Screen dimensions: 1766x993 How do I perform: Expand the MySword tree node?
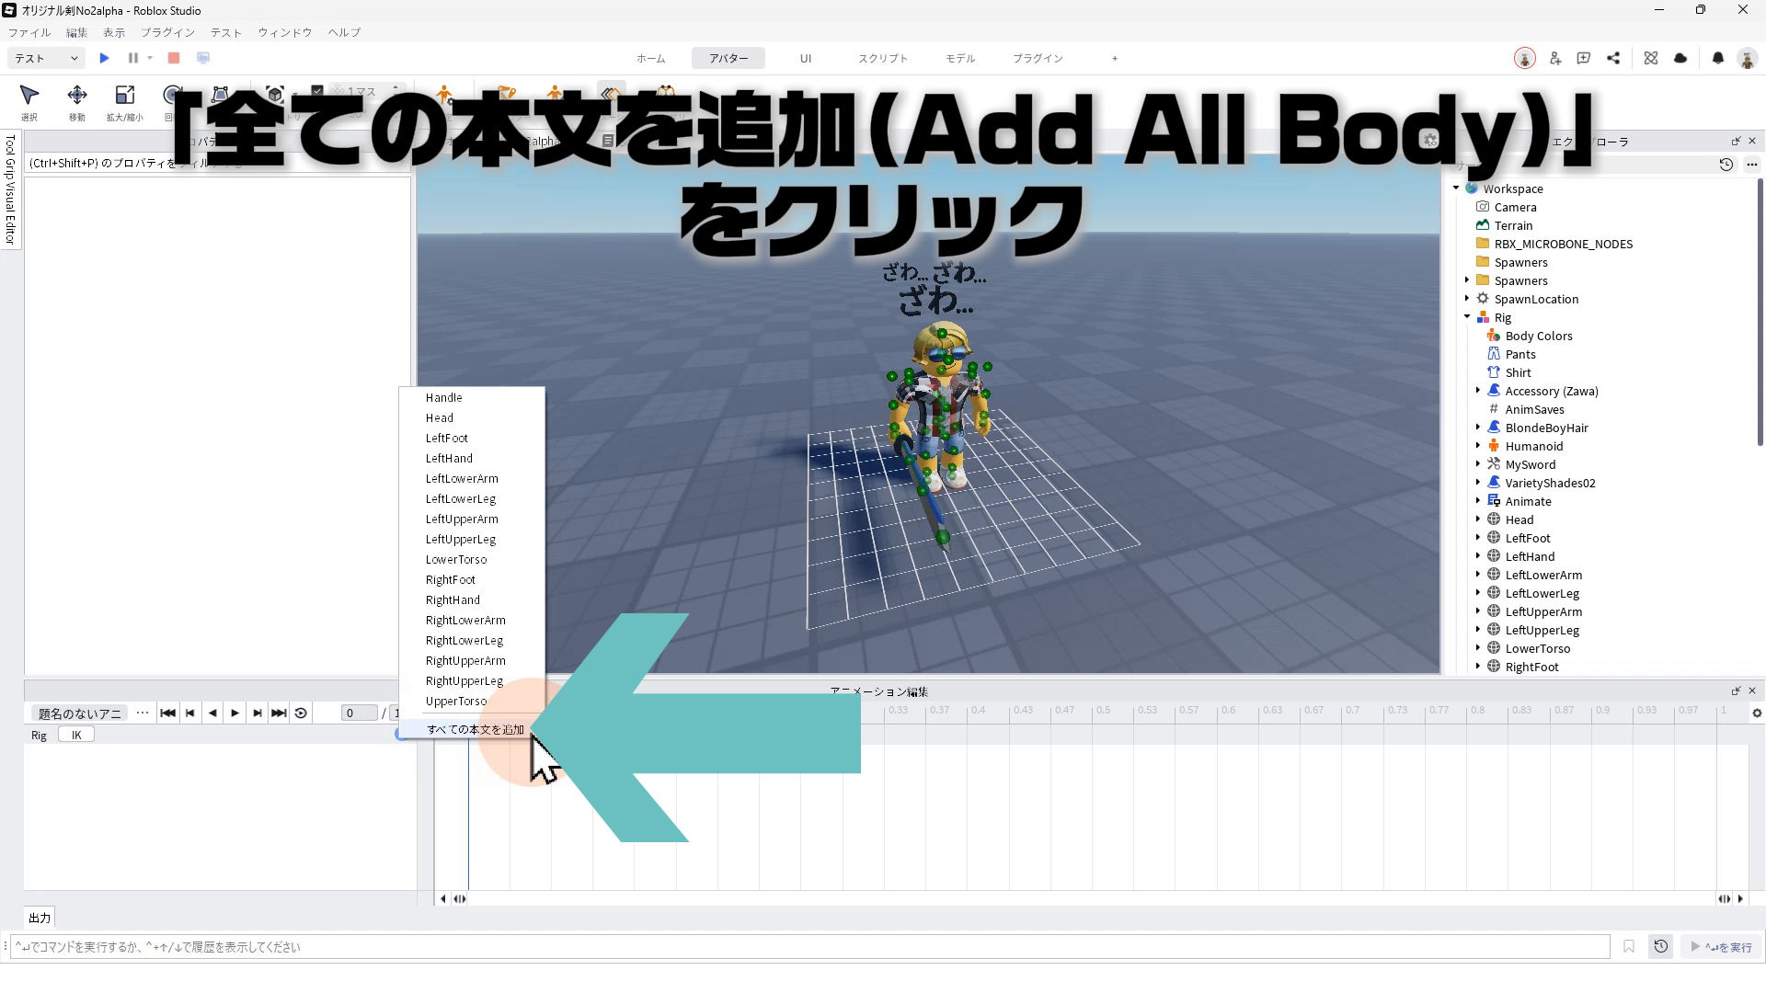tap(1478, 464)
